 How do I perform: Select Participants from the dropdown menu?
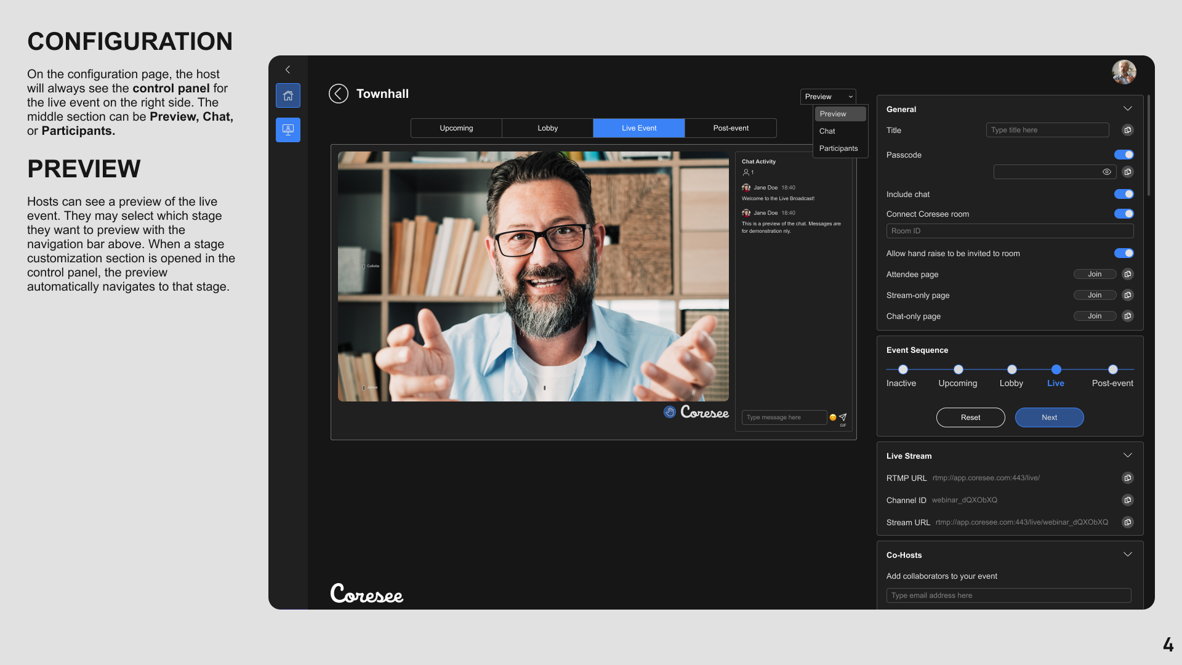pyautogui.click(x=838, y=148)
